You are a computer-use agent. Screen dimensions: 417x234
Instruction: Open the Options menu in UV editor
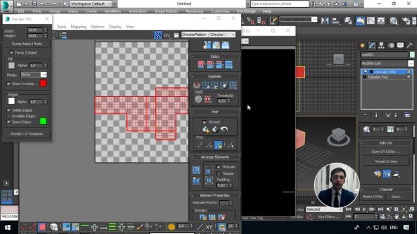coord(98,27)
